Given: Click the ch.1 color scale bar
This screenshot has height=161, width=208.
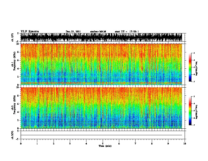Looking at the screenshot, I should click(190, 67).
